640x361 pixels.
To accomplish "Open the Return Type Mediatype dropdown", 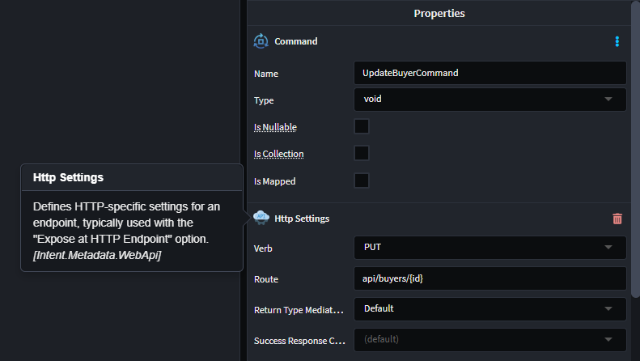I will click(x=490, y=308).
